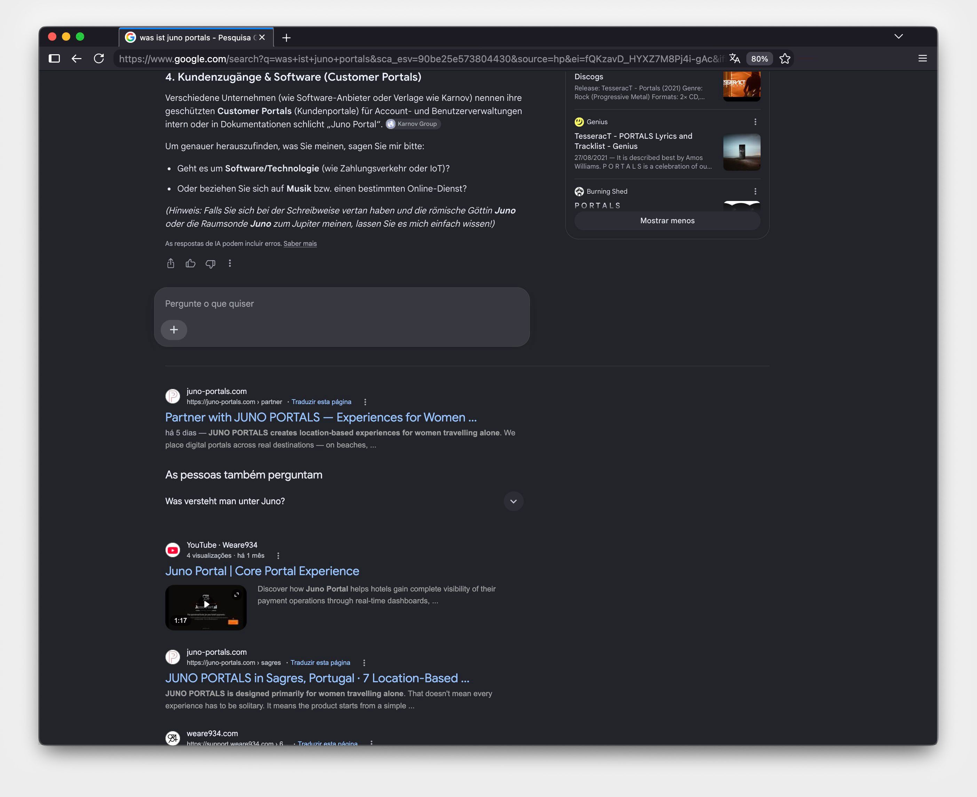Select the 'was ist juno portals' tab
The image size is (977, 797).
pos(196,38)
